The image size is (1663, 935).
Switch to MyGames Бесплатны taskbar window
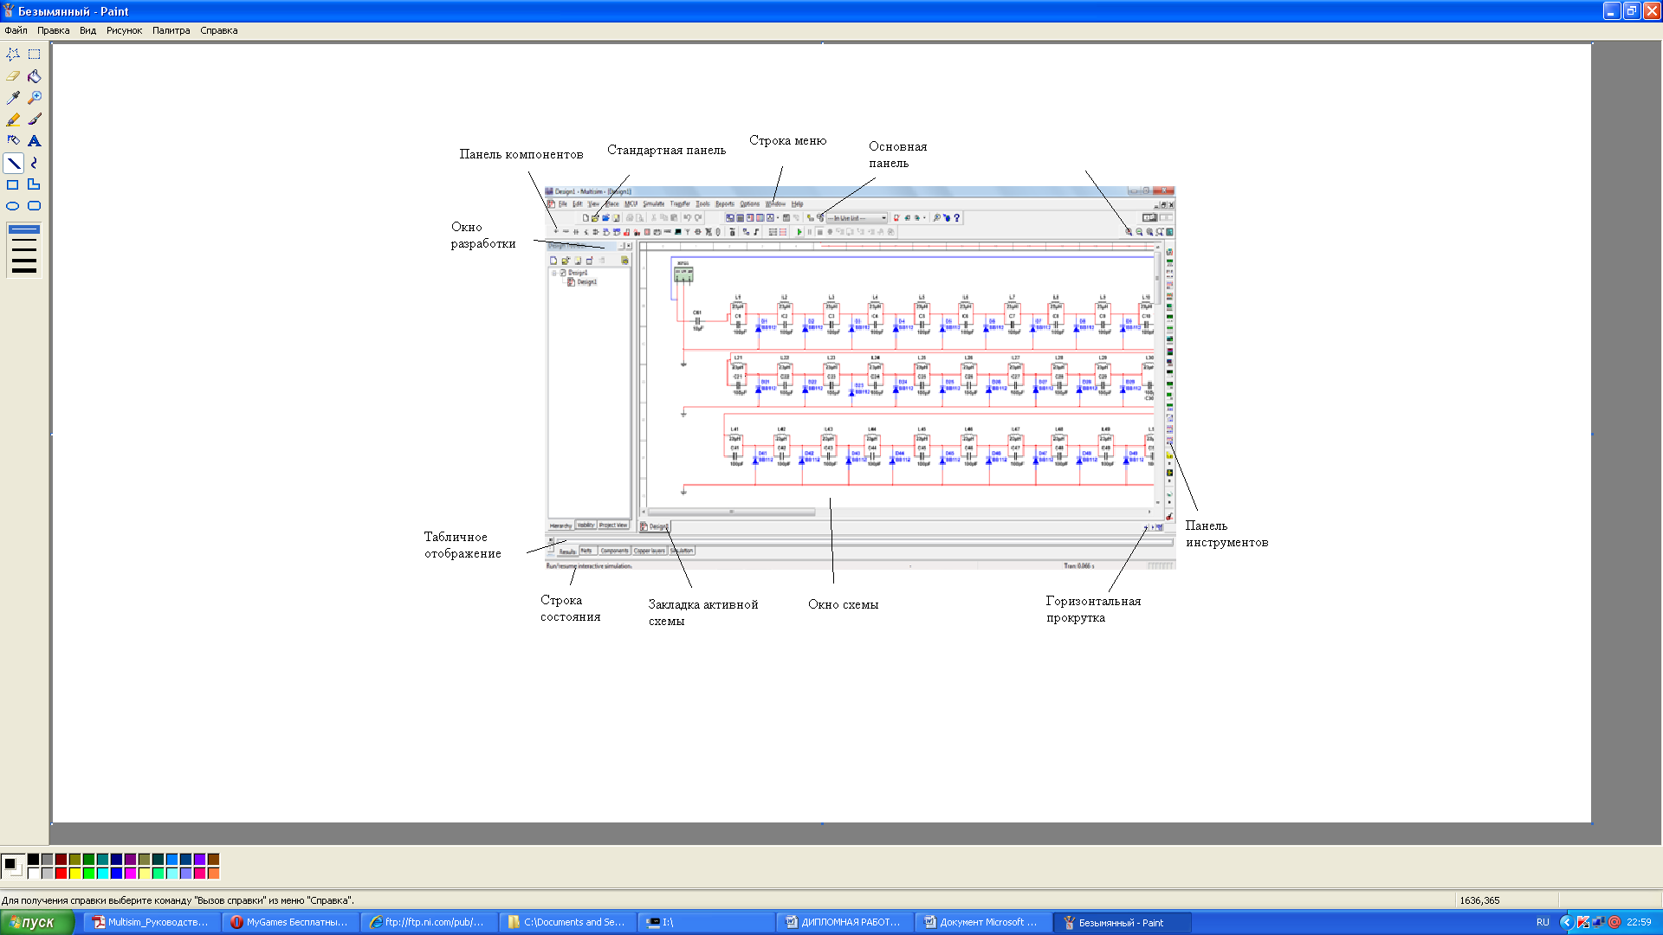[x=290, y=922]
